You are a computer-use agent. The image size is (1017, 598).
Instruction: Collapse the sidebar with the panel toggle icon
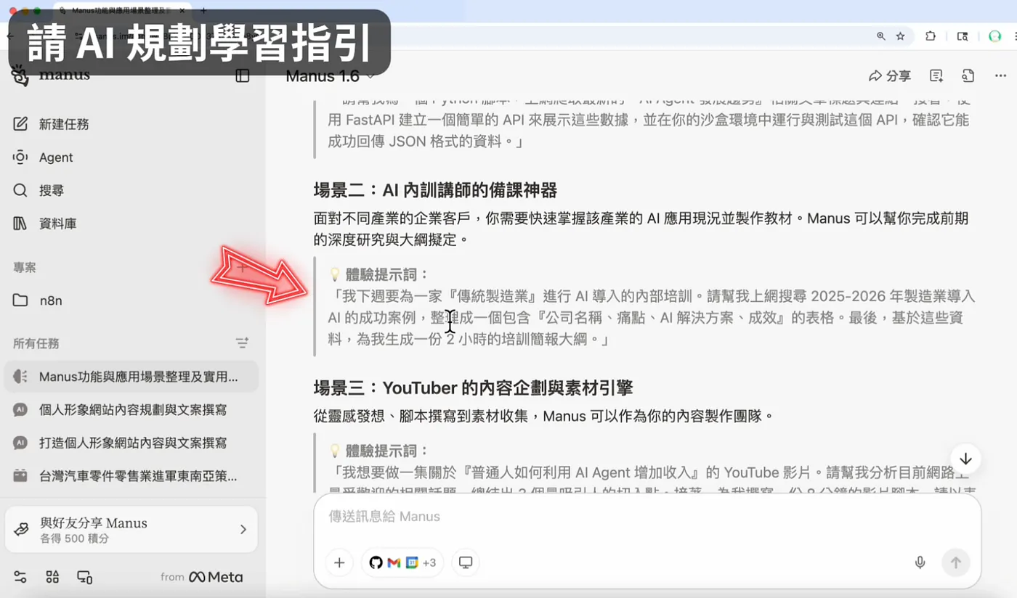(243, 76)
